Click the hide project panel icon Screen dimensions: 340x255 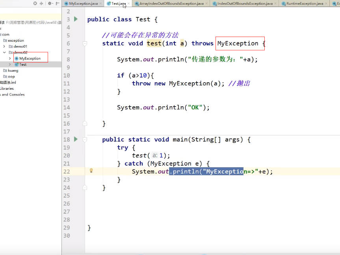[x=58, y=4]
